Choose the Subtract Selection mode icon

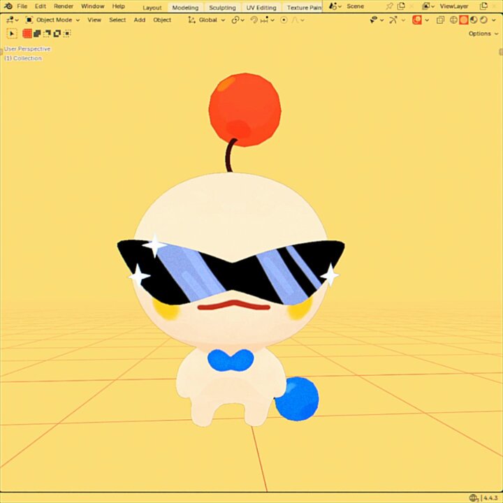click(x=48, y=34)
